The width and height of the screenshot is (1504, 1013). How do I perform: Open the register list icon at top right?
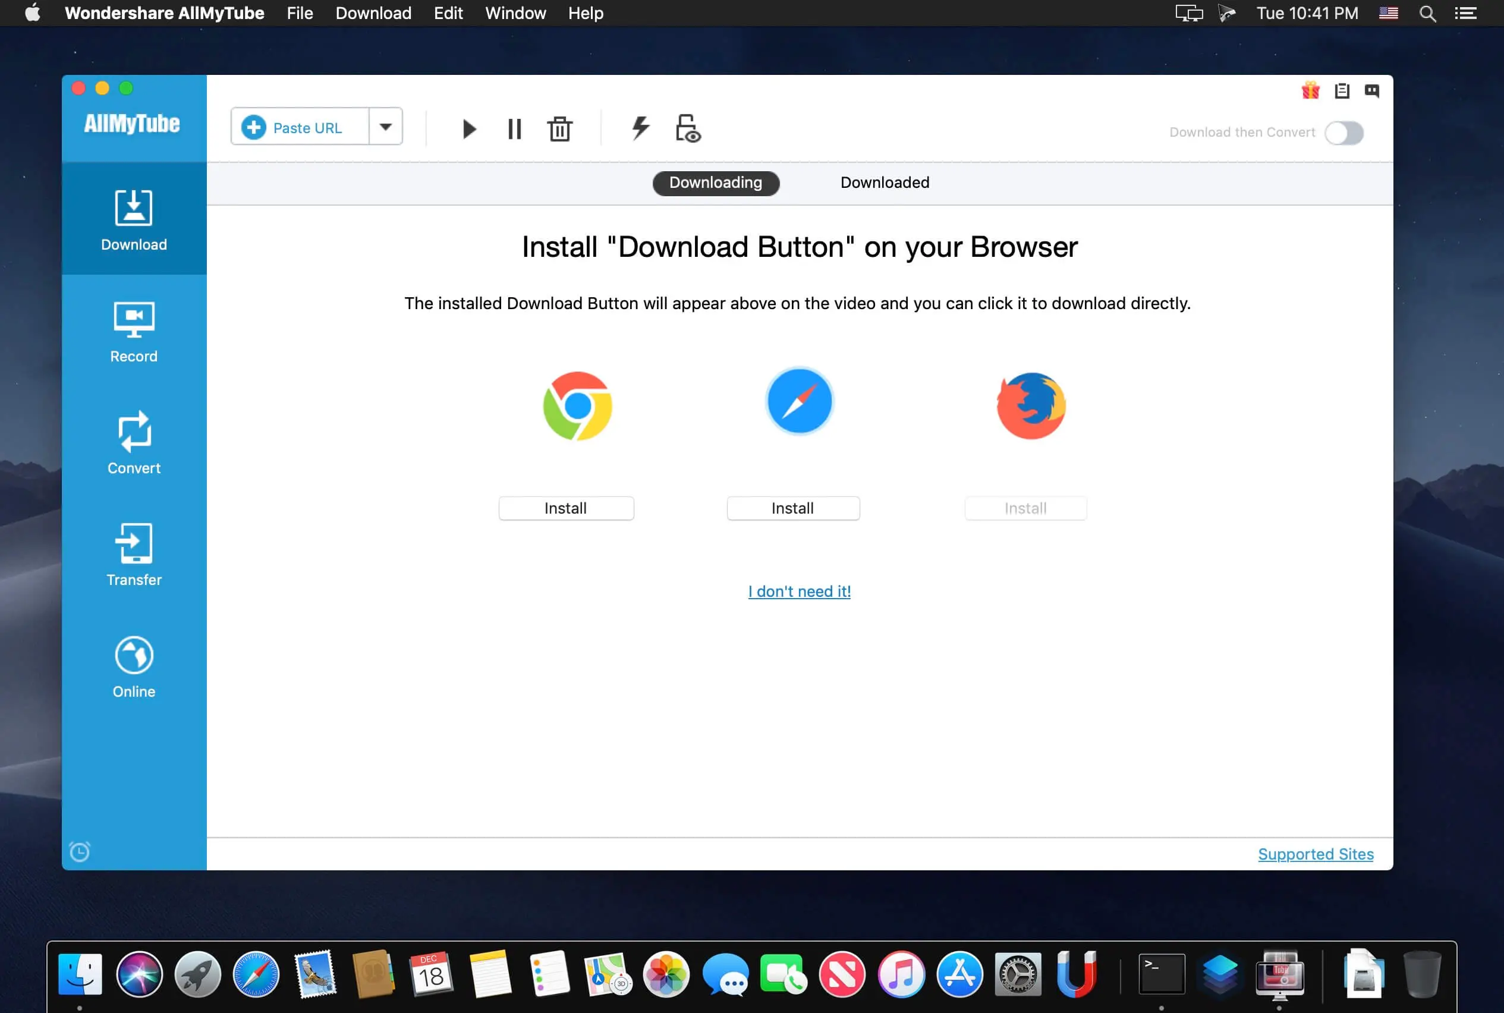(1342, 91)
